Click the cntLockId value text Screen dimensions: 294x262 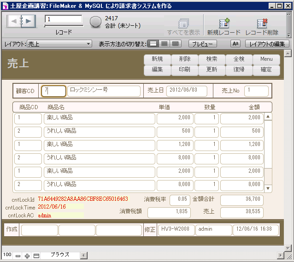[83, 198]
